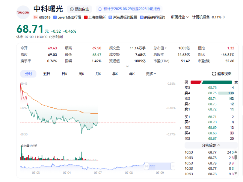This screenshot has height=182, width=243.
Task: Click the 卖2 price 68.73
Action: [212, 104]
